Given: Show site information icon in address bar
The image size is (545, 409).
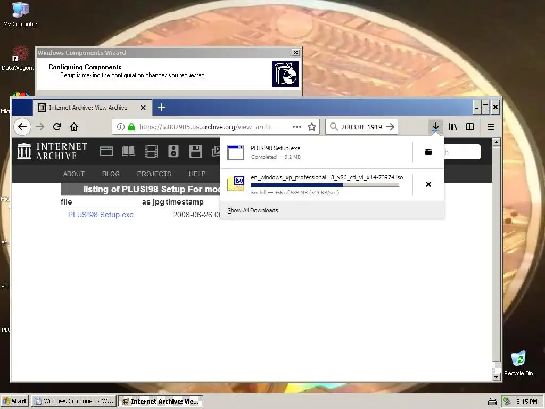Looking at the screenshot, I should (x=121, y=127).
